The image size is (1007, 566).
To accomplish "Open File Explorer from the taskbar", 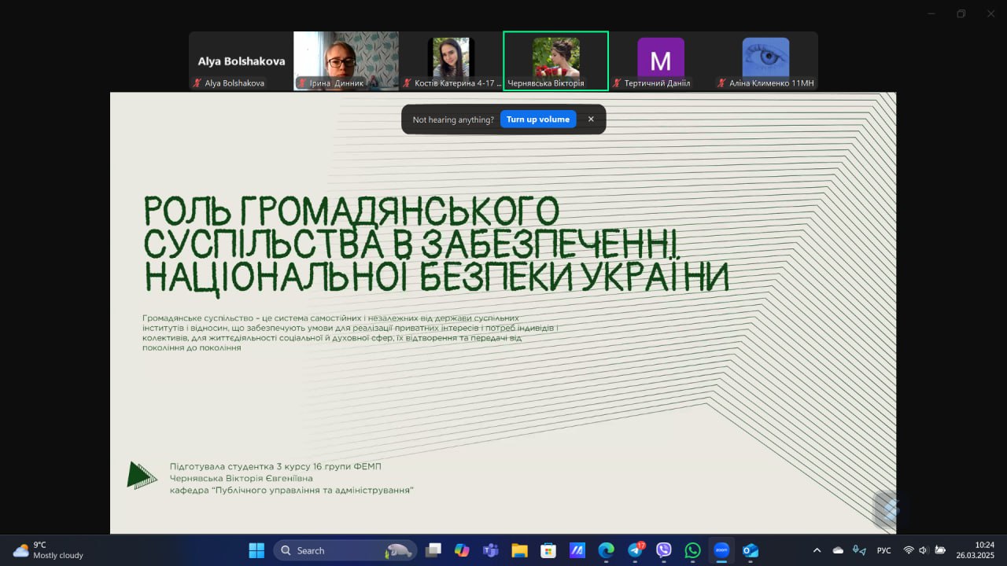I will [519, 550].
